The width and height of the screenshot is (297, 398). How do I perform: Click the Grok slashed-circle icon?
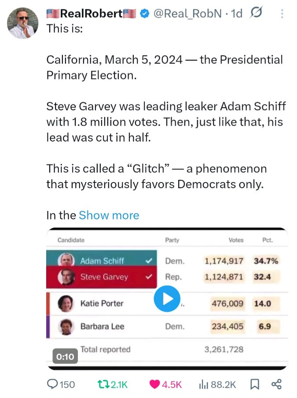coord(256,14)
